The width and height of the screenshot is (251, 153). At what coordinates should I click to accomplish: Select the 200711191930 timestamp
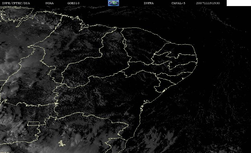(208, 3)
